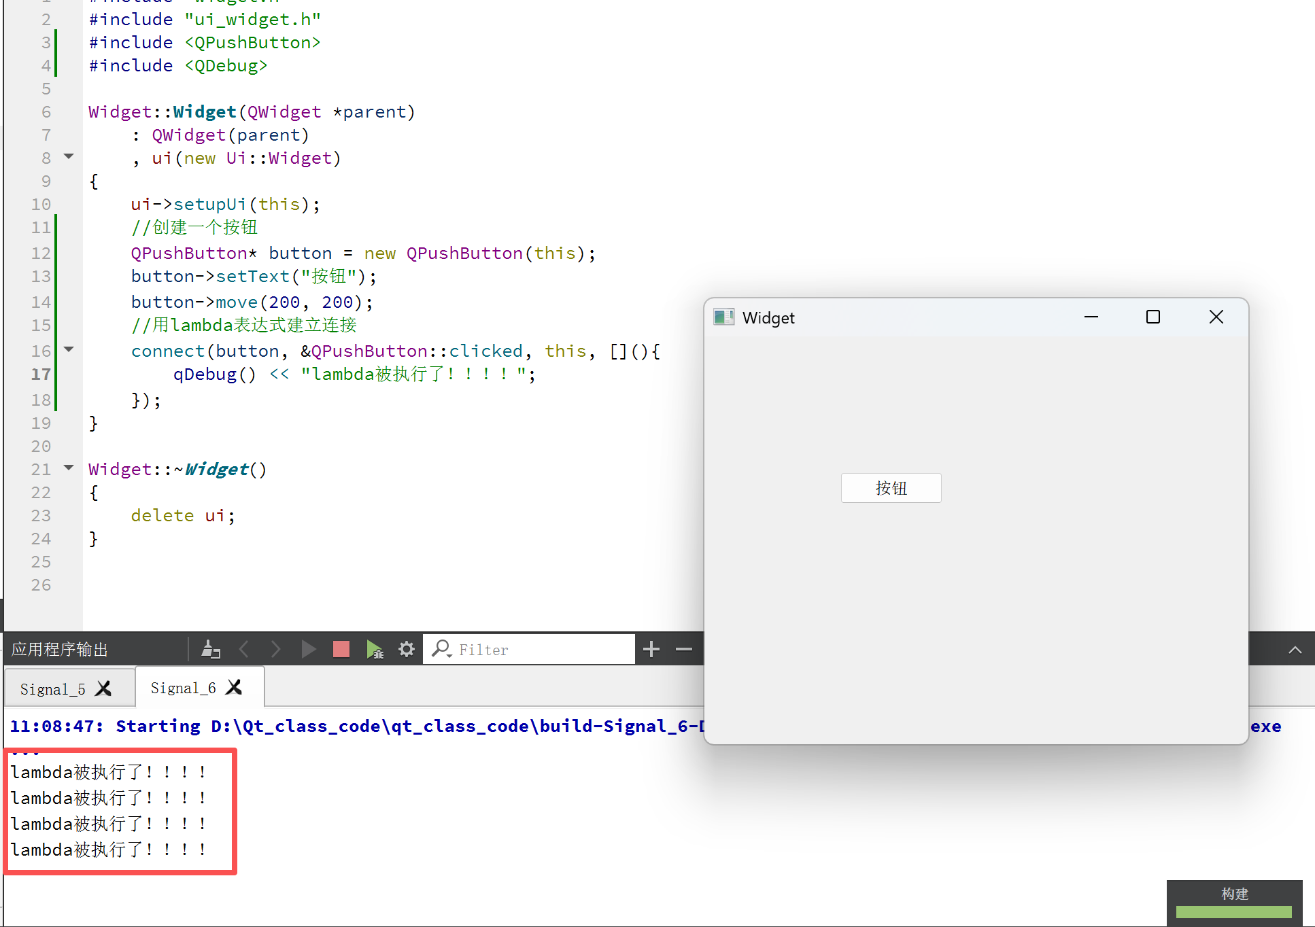Collapse the lambda connect block at line 16

pos(69,350)
